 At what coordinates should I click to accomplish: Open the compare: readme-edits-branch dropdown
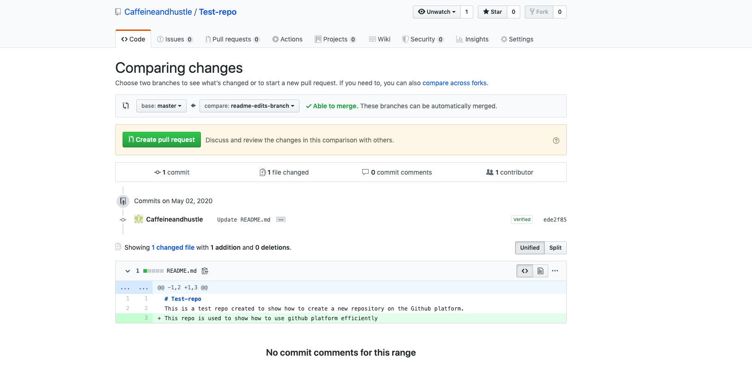249,106
